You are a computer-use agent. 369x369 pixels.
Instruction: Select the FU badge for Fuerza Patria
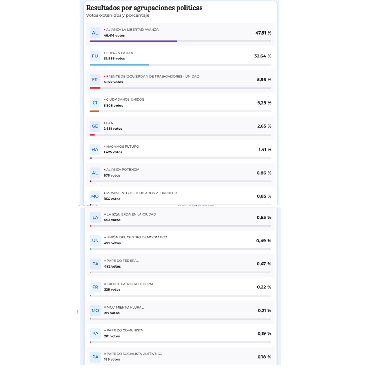(x=95, y=56)
